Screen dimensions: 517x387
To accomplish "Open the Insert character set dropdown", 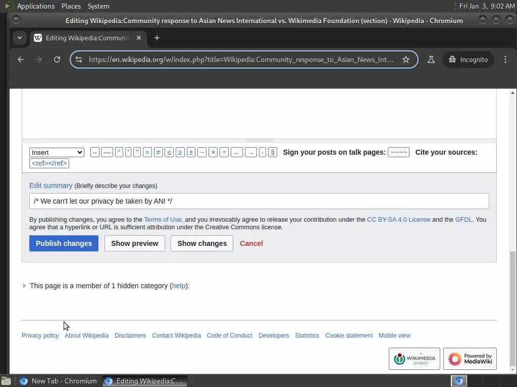I will tap(57, 152).
